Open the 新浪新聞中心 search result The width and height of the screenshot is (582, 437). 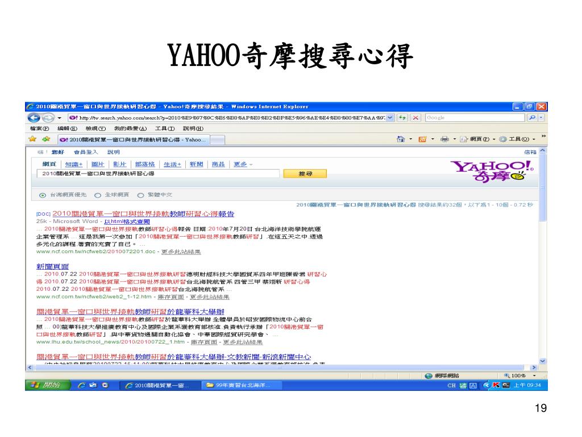174,357
